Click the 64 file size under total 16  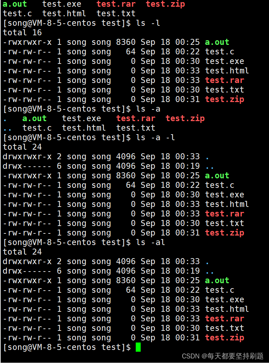[130, 52]
